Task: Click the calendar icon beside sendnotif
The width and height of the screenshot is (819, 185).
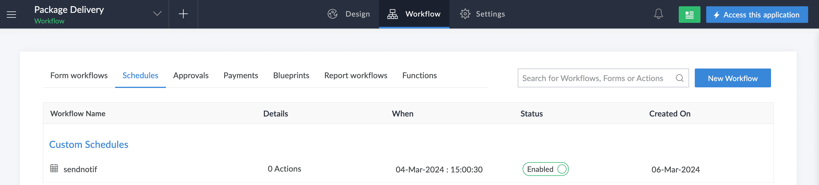Action: (54, 168)
